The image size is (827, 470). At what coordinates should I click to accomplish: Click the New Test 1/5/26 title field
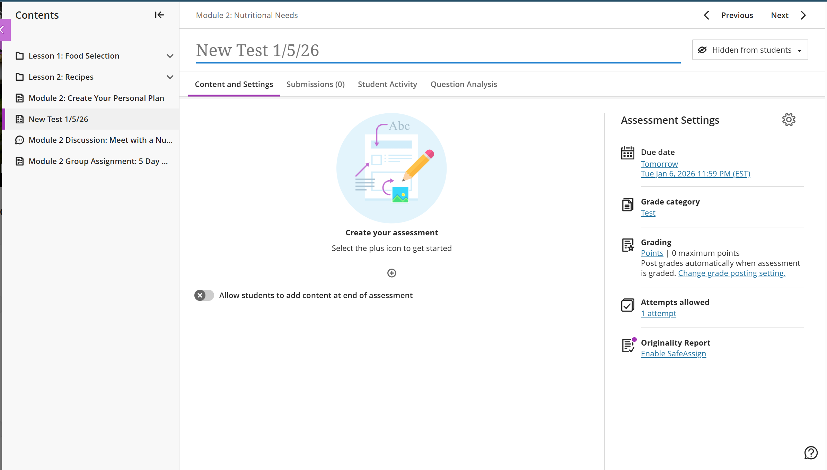click(x=438, y=51)
